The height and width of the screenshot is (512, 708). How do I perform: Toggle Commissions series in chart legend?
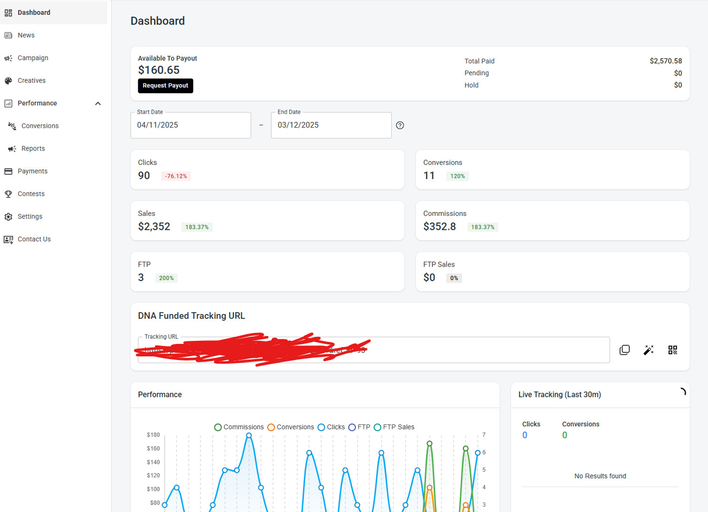pyautogui.click(x=239, y=427)
